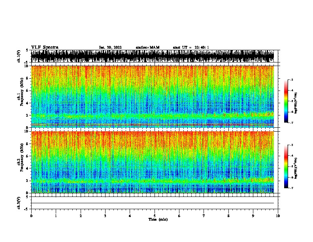Select the date label Jan. 30, 2022
The image size is (313, 242).
click(110, 47)
